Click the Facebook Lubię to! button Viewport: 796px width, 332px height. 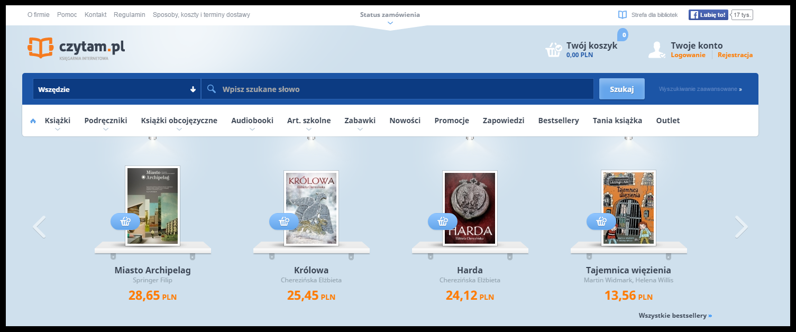[708, 15]
